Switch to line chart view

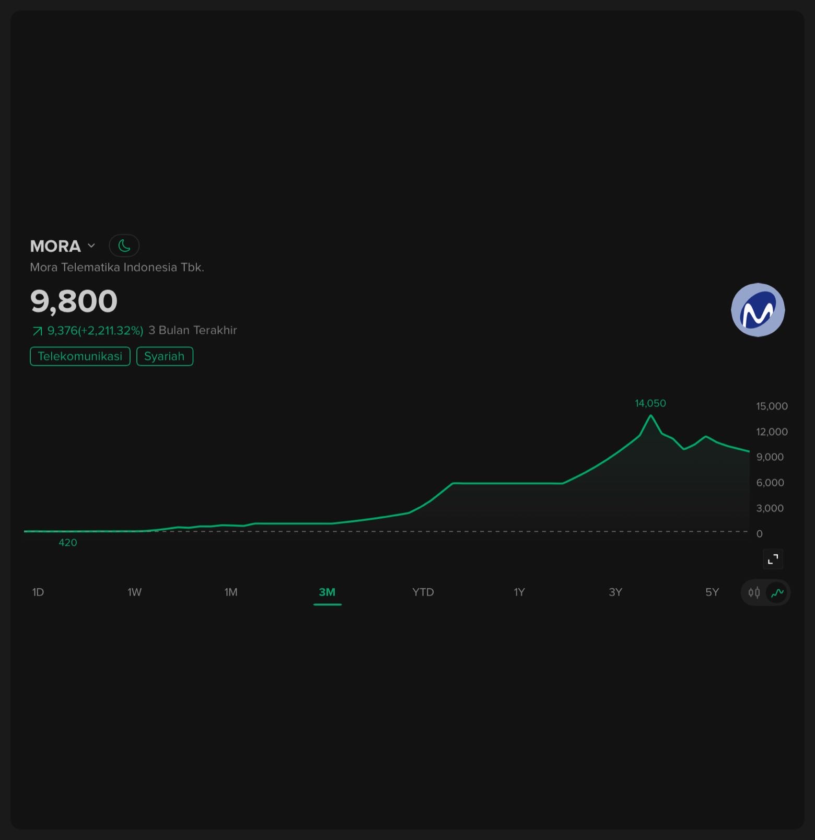[x=777, y=592]
